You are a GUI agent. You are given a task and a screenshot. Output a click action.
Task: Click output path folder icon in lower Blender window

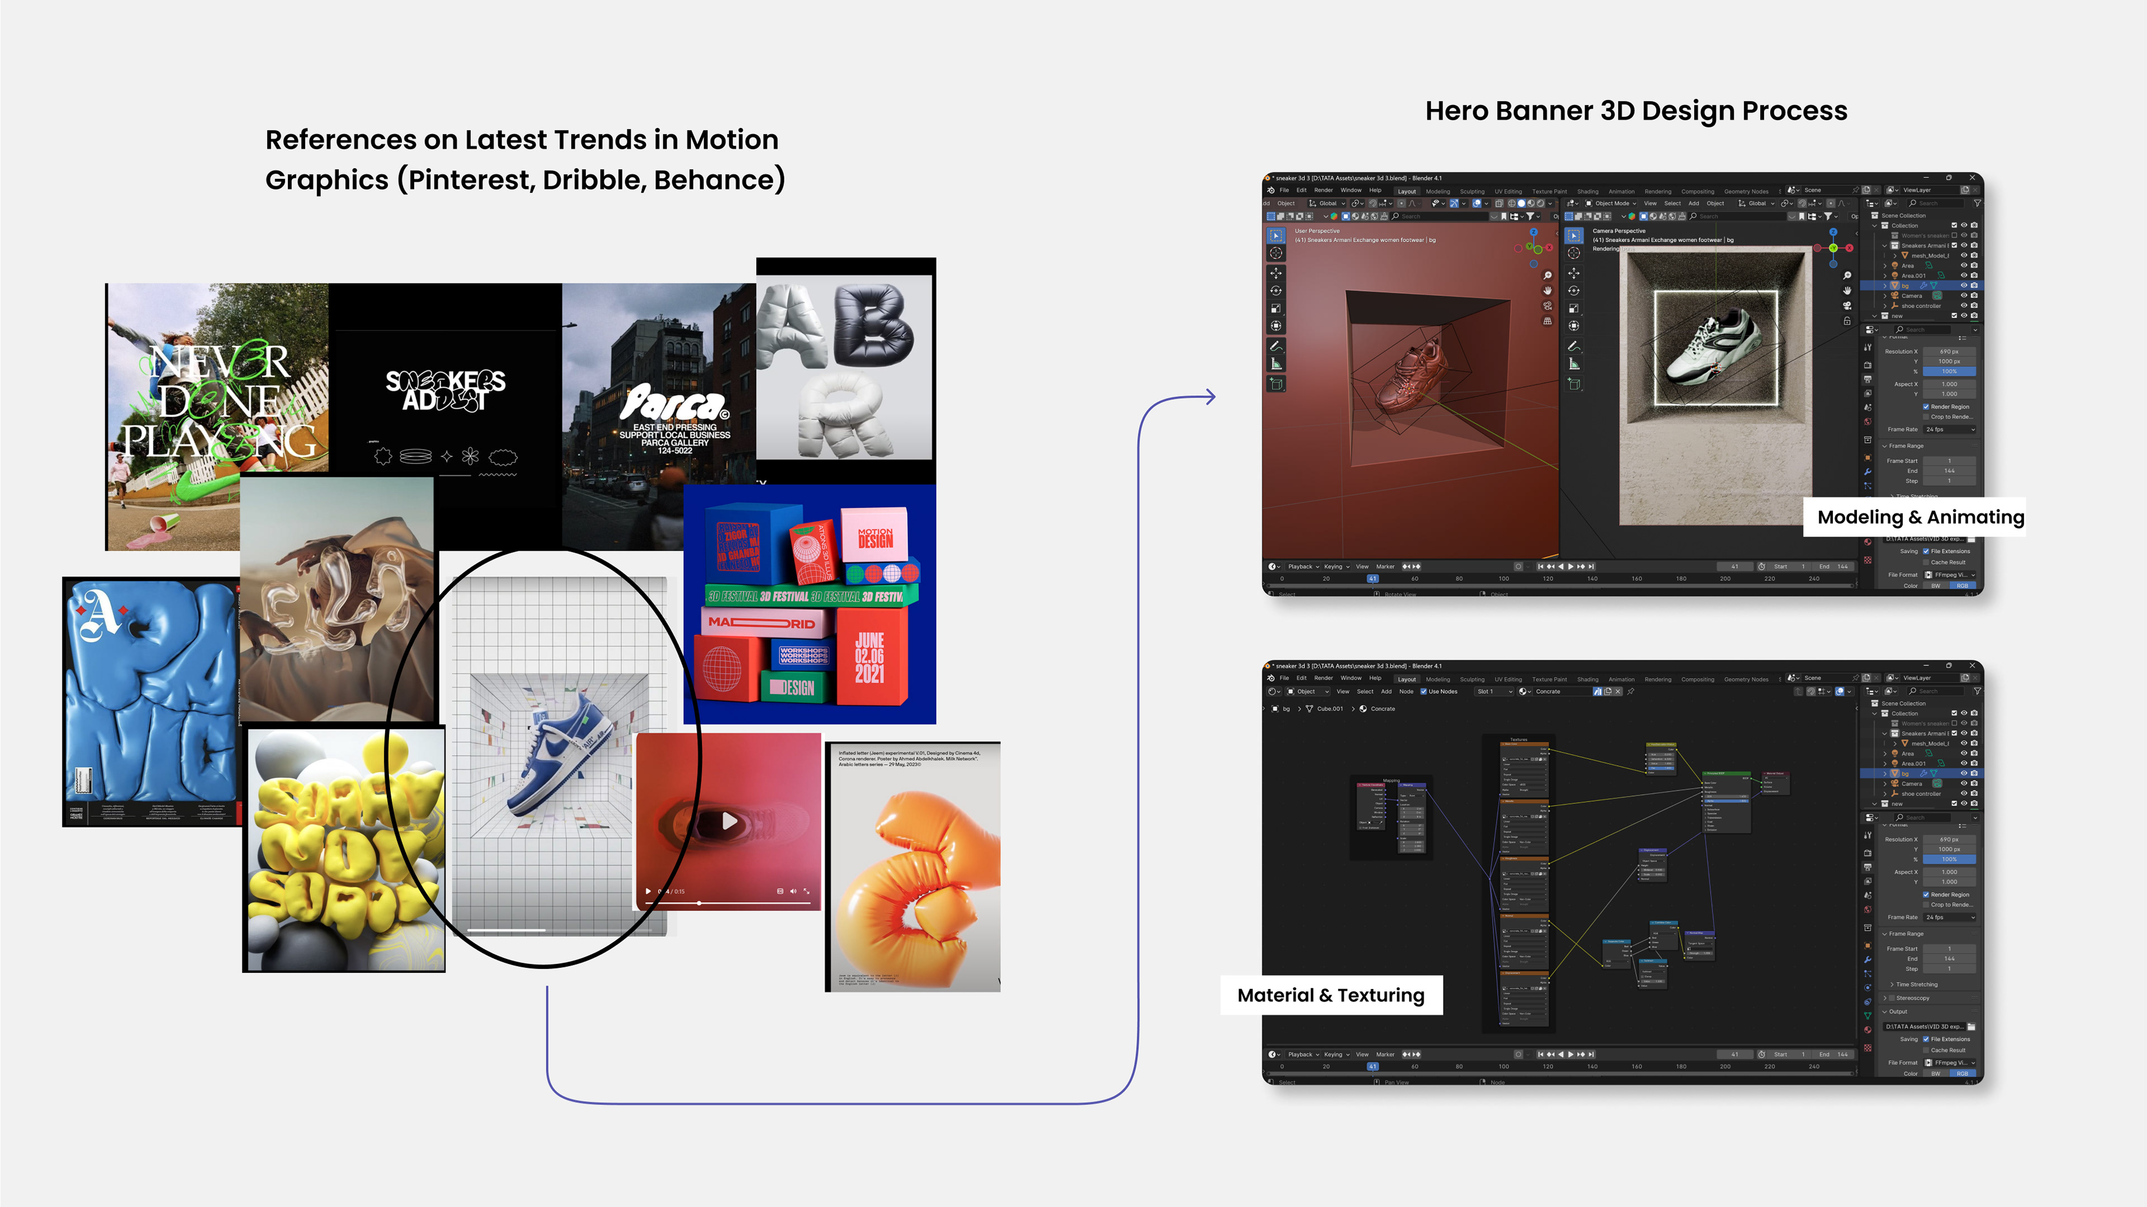click(1972, 1027)
